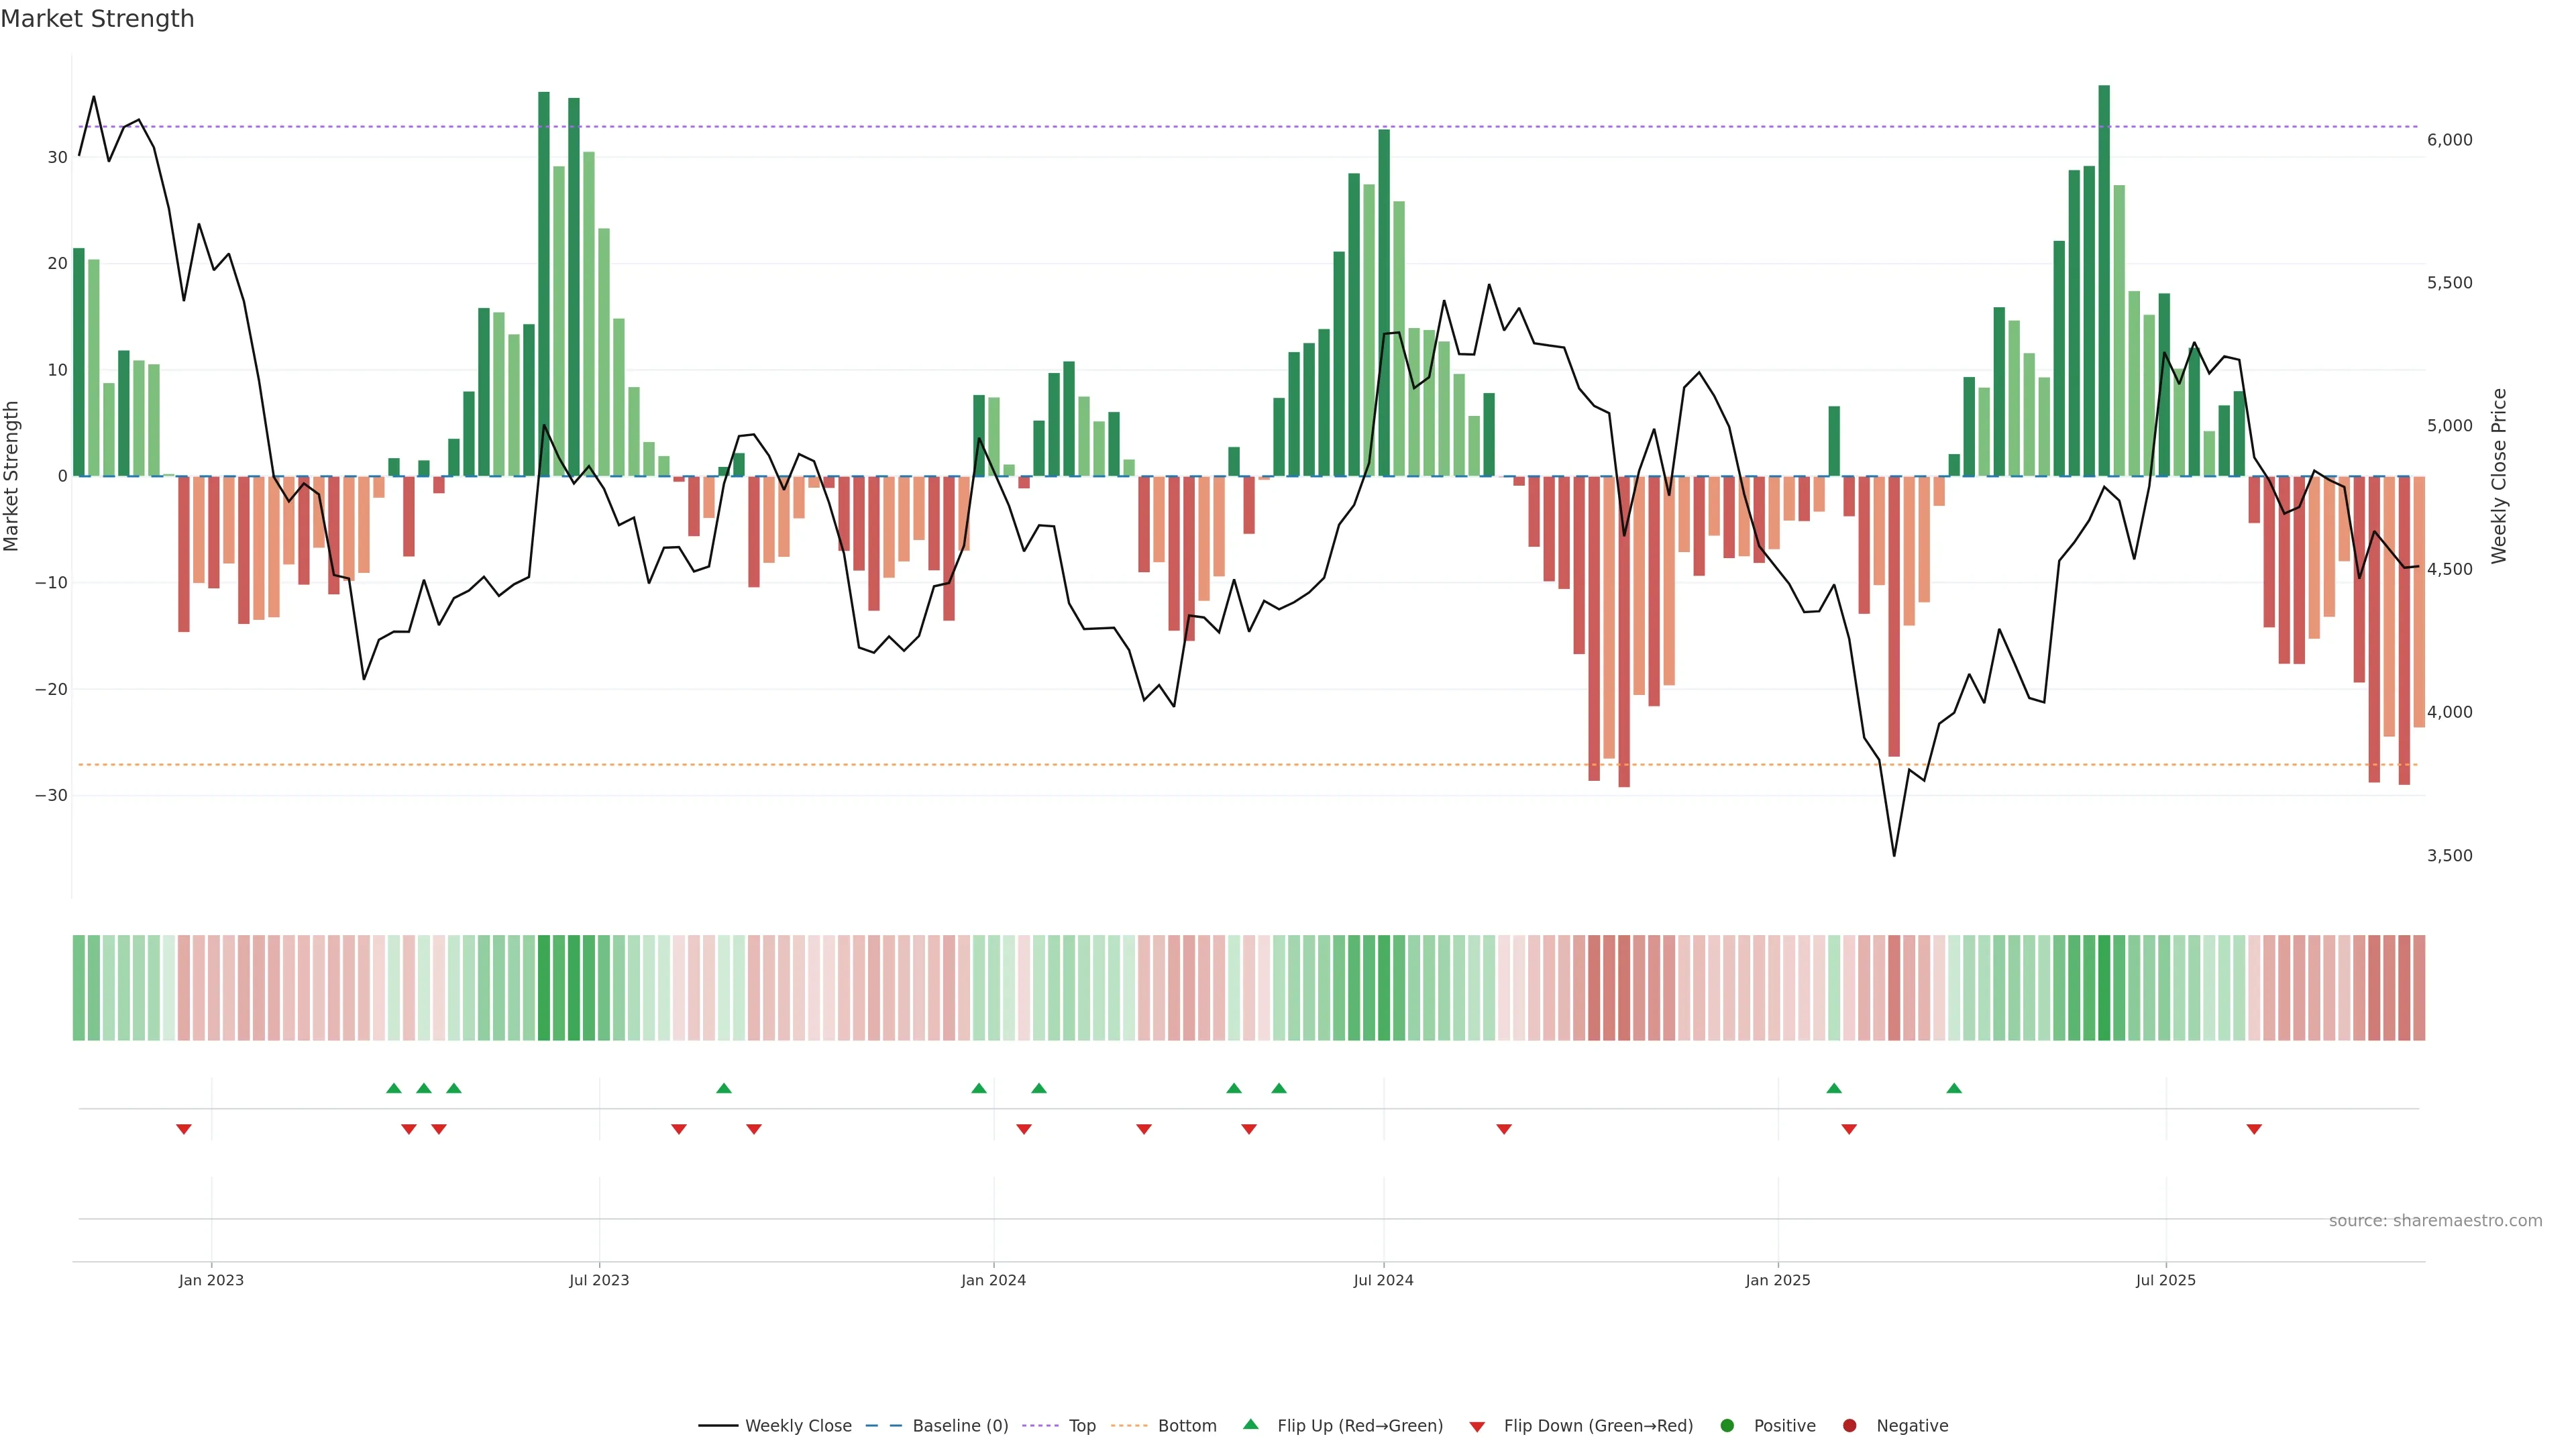Click the red Negative circle in the legend

click(x=1849, y=1425)
